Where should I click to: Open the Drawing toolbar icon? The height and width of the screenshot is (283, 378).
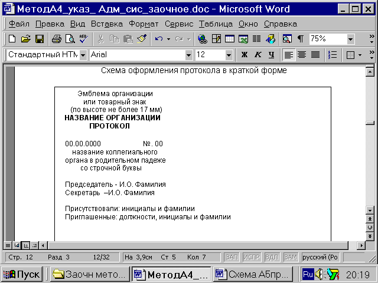pyautogui.click(x=271, y=39)
